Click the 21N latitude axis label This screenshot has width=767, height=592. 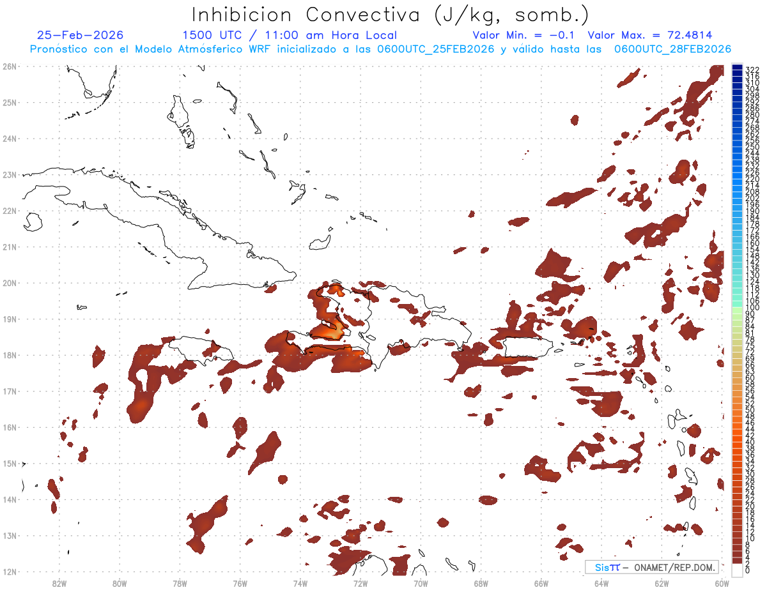(x=10, y=247)
